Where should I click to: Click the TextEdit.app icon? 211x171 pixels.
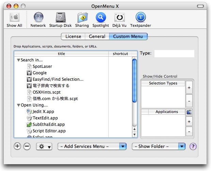29,118
